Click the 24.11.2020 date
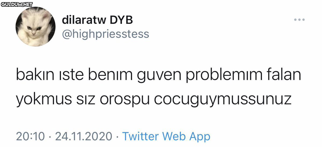This screenshot has height=147, width=322. tap(83, 136)
